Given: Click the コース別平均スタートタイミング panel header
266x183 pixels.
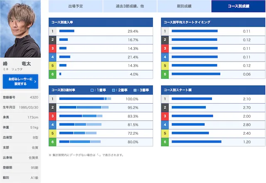Looking at the screenshot, I should (x=213, y=22).
